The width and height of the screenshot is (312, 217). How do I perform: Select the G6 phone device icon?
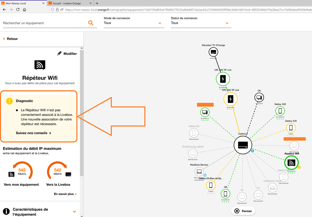225,194
